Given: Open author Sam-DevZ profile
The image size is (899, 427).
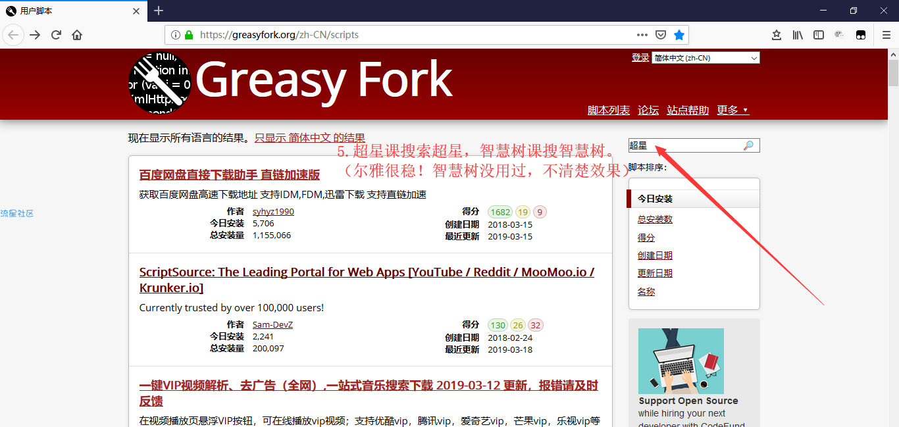Looking at the screenshot, I should (272, 324).
